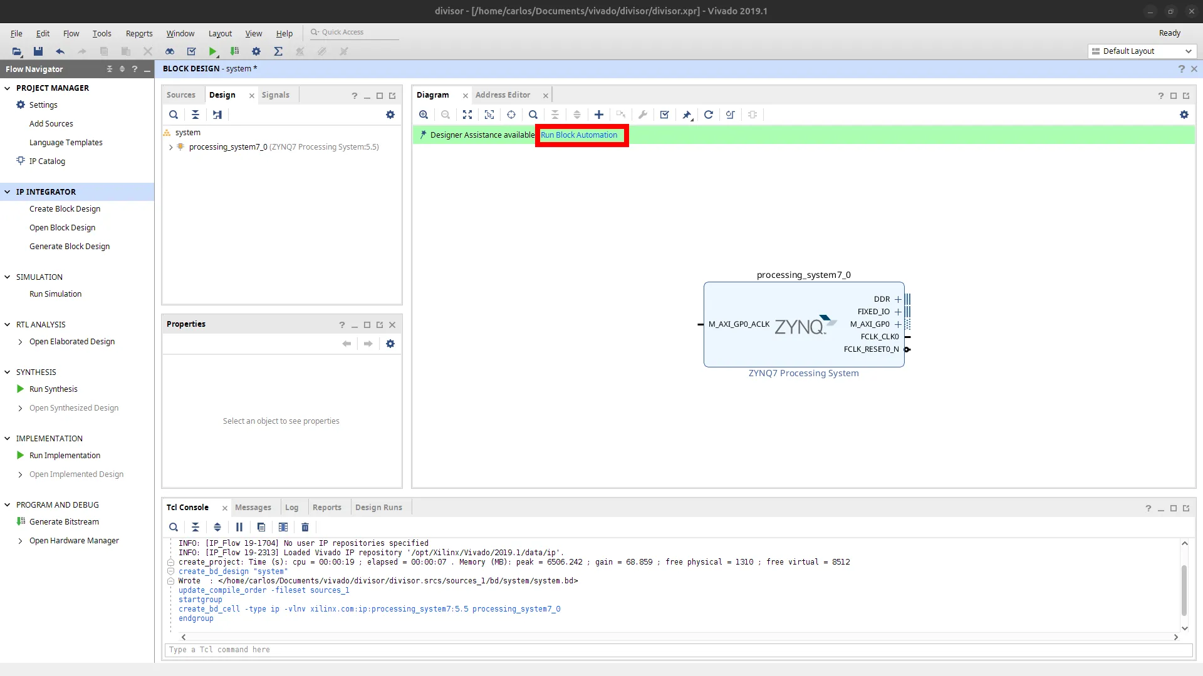Select the ZYNQ7 Processing System block

pyautogui.click(x=804, y=324)
